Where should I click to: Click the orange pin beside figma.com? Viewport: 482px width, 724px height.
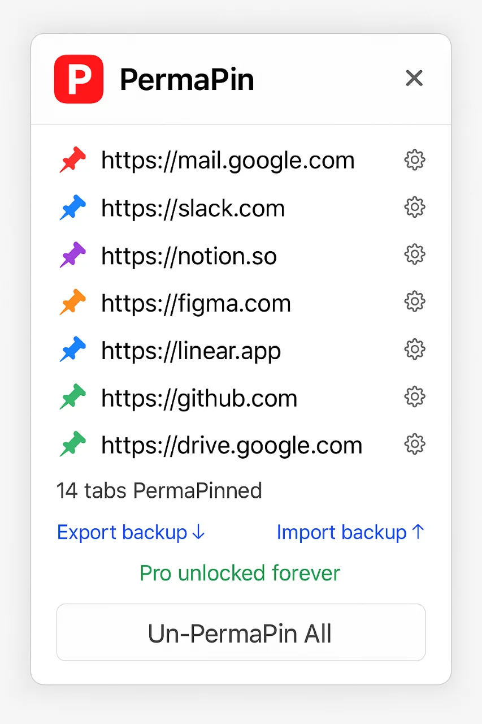click(x=73, y=303)
